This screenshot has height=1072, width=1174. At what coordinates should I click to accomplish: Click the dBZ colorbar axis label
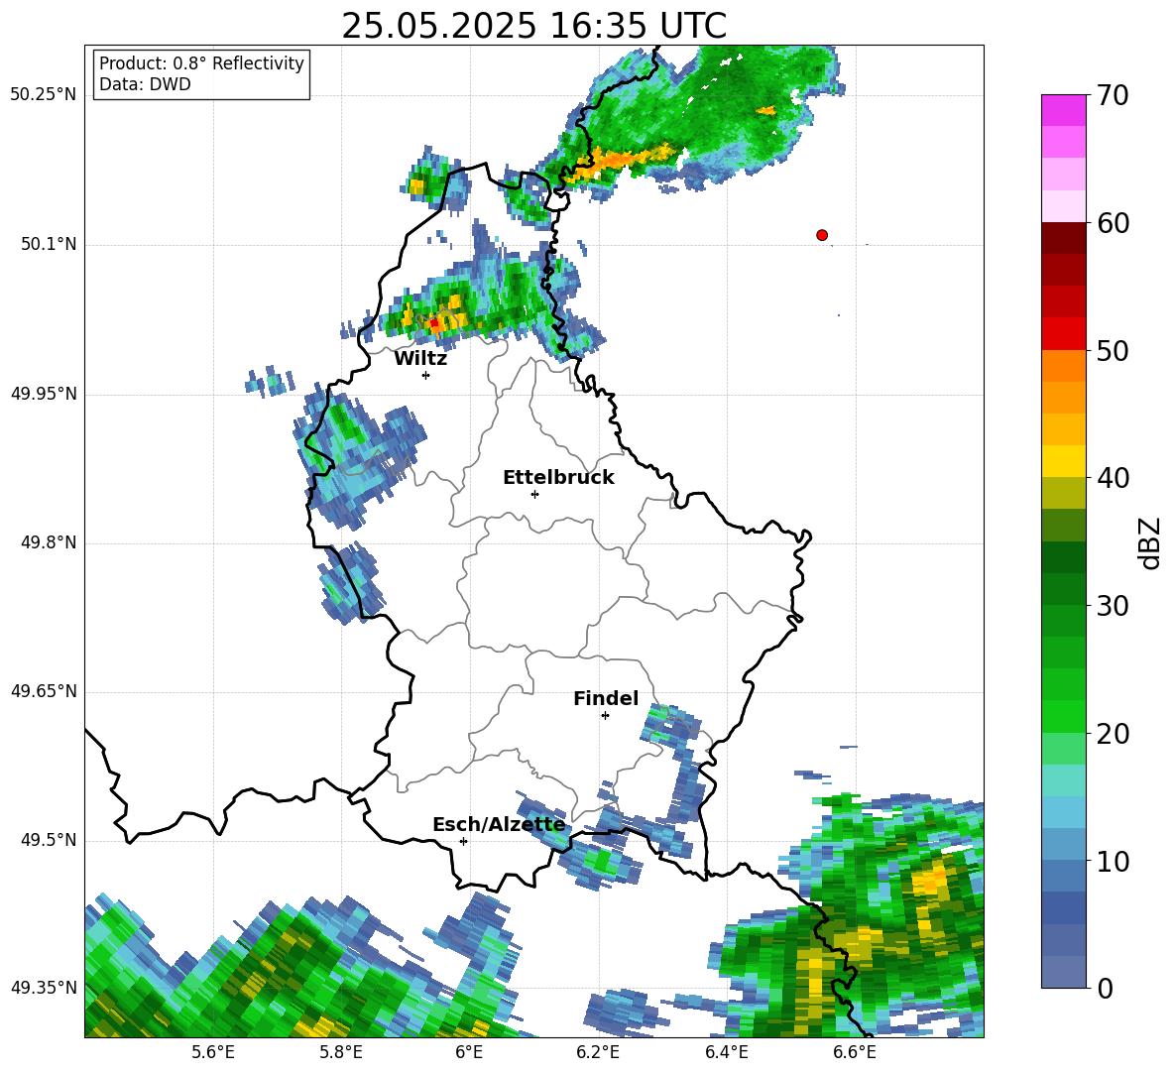point(1148,542)
